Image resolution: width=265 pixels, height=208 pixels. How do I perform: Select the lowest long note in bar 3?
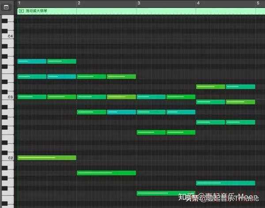tap(166, 193)
